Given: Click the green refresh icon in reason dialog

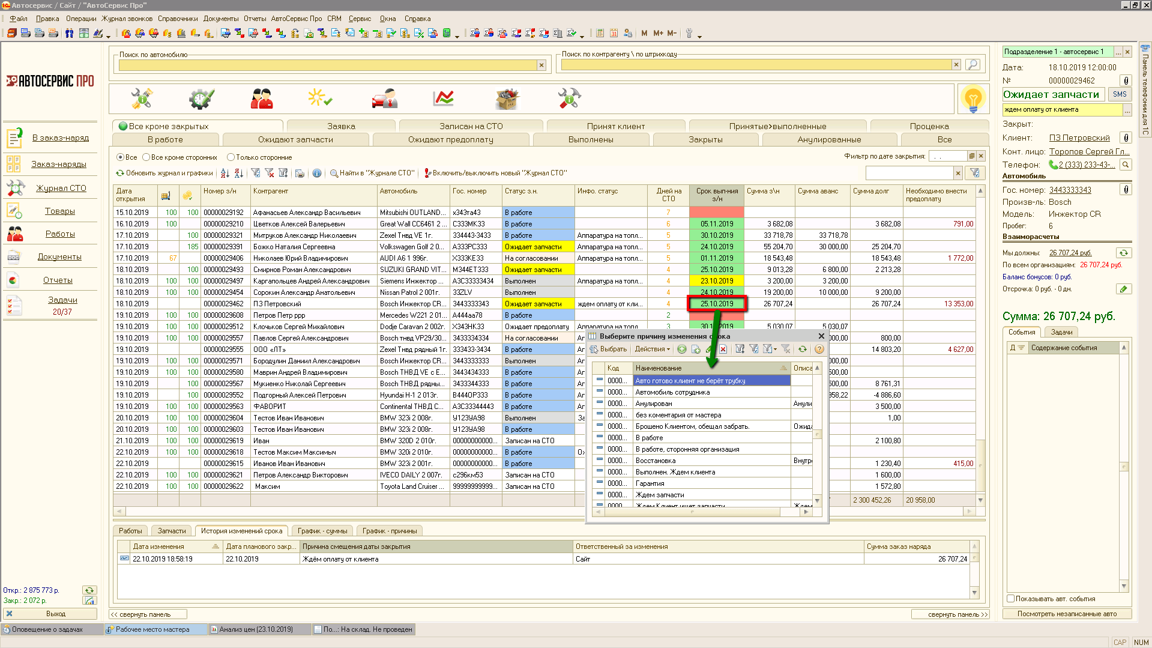Looking at the screenshot, I should pyautogui.click(x=803, y=349).
